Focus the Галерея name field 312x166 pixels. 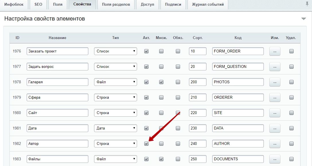tap(58, 82)
